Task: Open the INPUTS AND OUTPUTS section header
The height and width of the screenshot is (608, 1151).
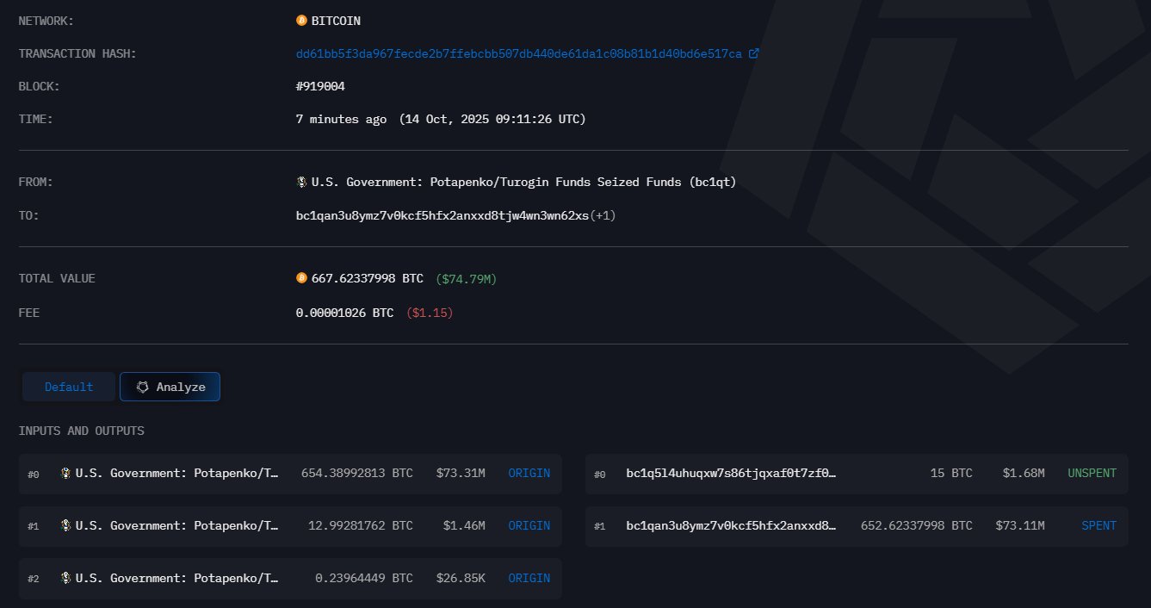Action: click(82, 431)
